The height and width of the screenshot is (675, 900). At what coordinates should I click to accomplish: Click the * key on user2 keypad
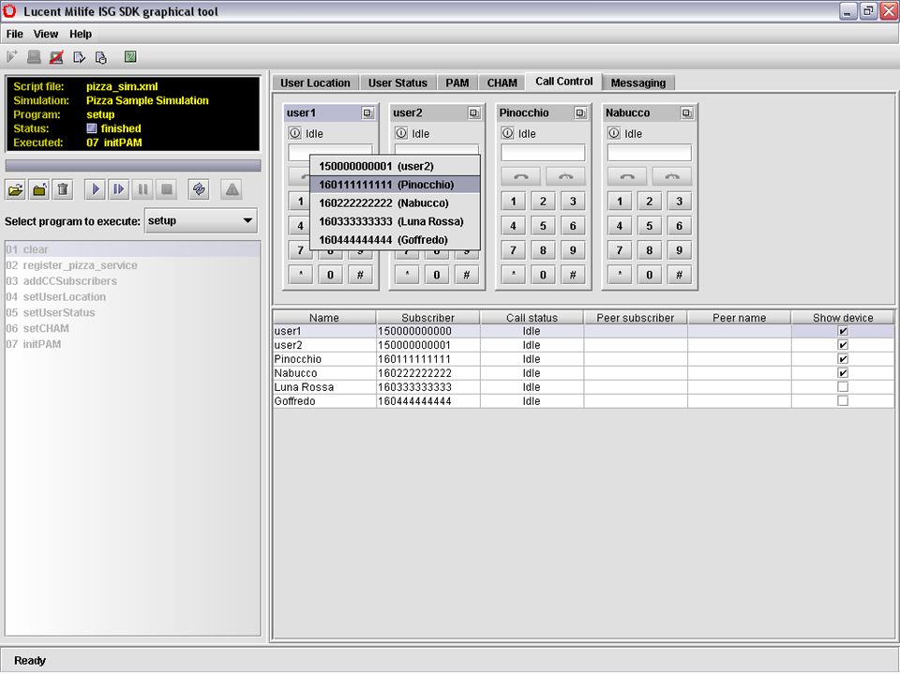pos(407,275)
